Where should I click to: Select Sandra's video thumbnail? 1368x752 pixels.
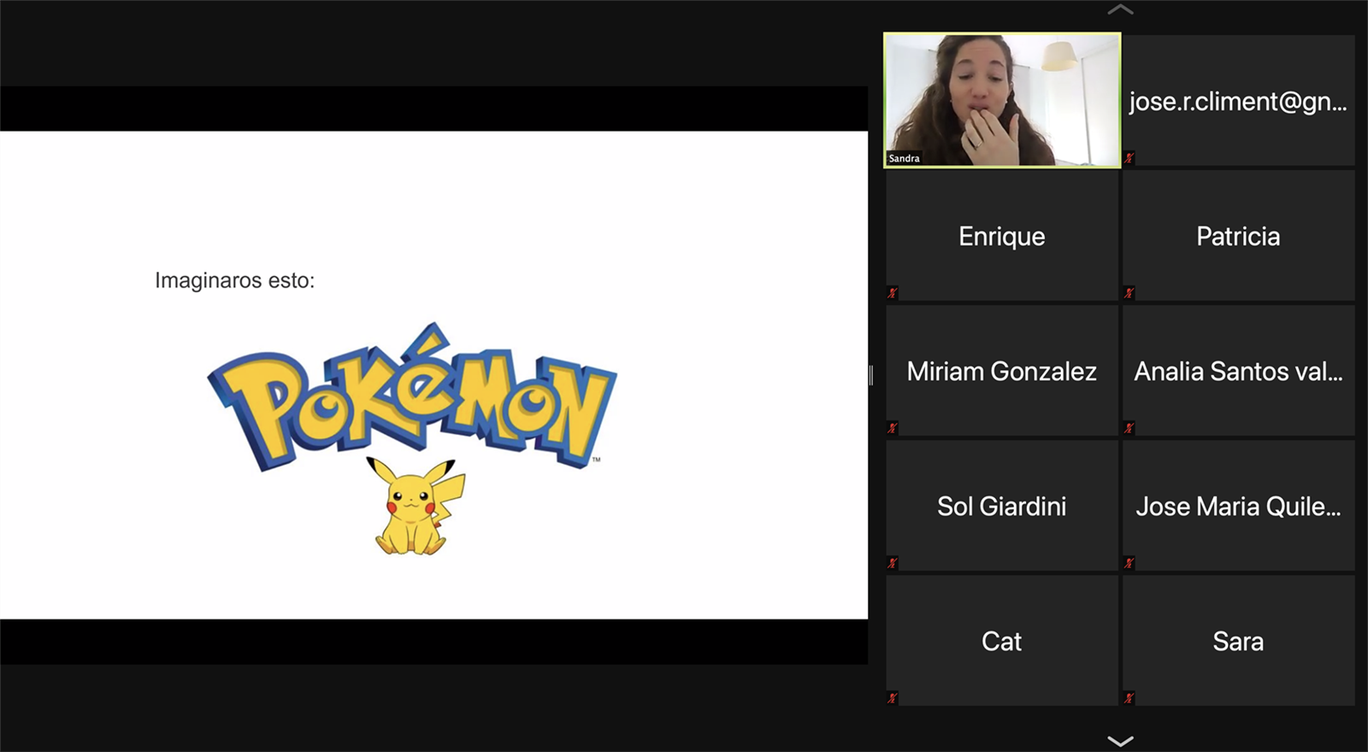point(1002,100)
